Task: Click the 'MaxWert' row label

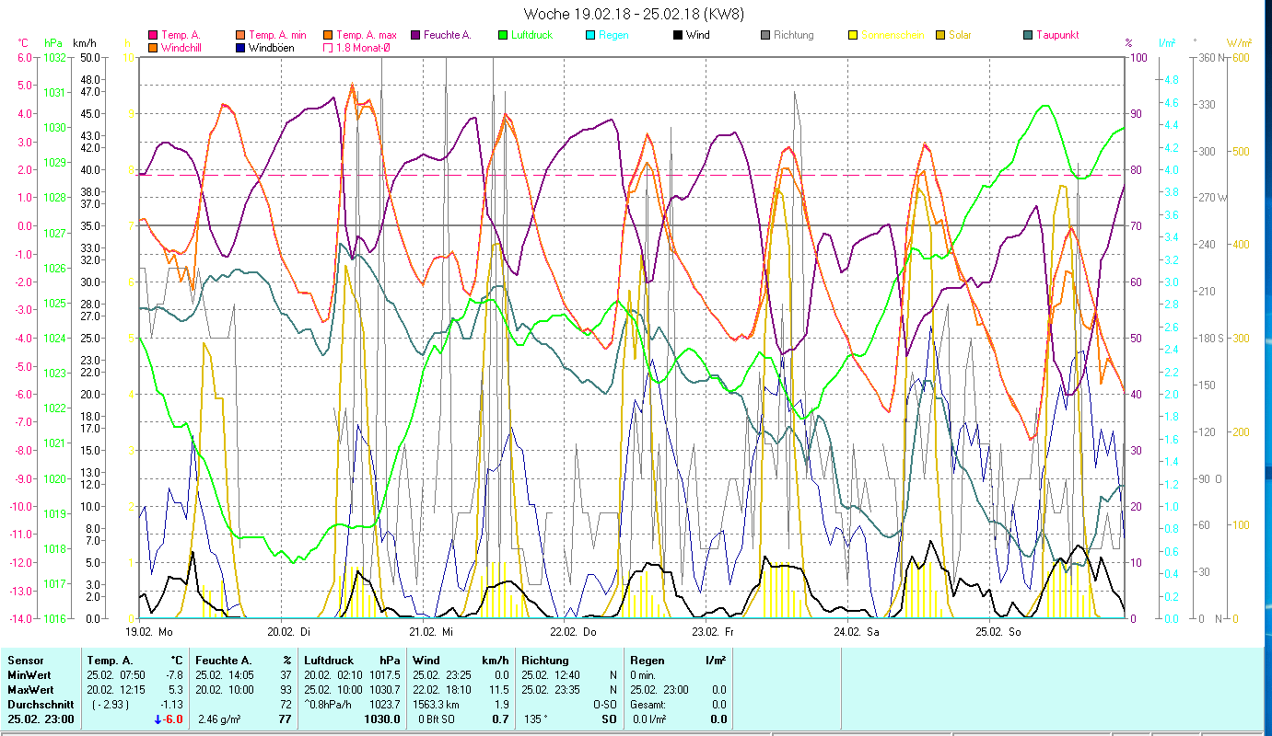Action: pos(30,690)
